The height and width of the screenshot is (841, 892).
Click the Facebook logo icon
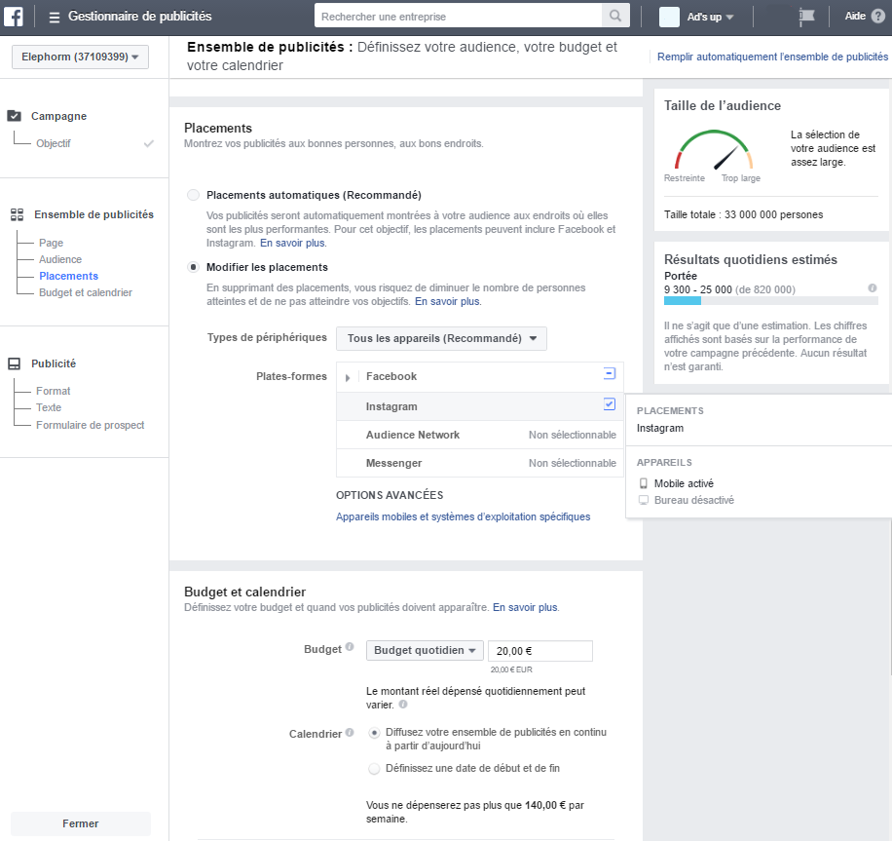[x=13, y=17]
